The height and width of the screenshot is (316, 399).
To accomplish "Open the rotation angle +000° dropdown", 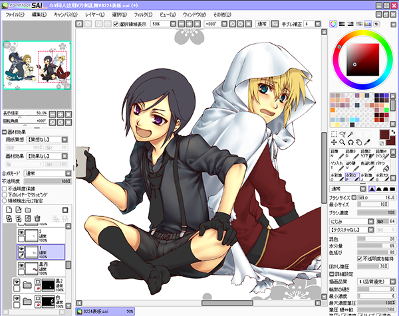I will (224, 24).
